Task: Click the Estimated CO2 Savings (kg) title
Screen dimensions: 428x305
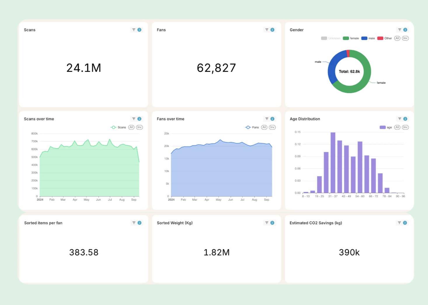Action: tap(316, 223)
